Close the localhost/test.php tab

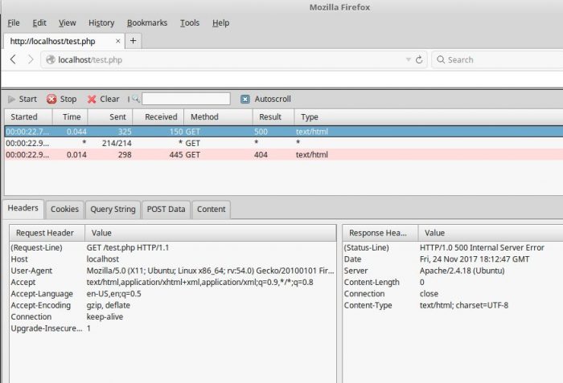pos(117,41)
